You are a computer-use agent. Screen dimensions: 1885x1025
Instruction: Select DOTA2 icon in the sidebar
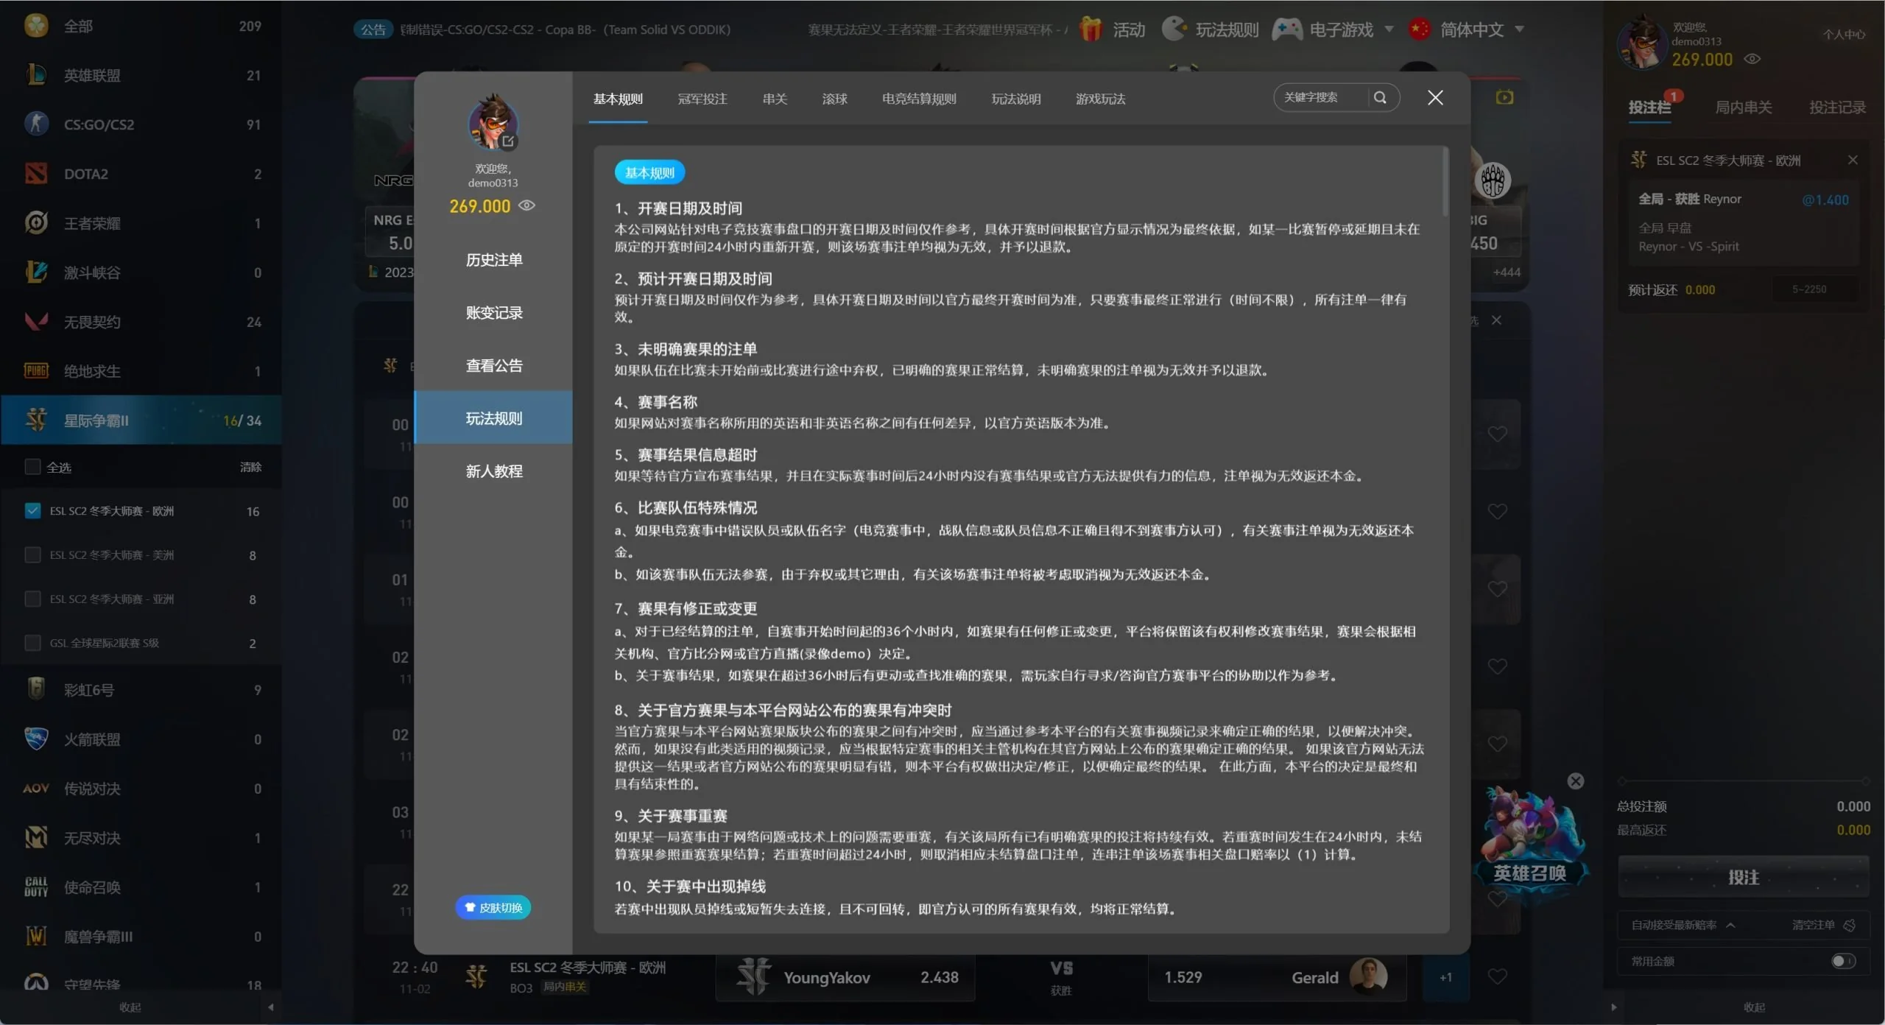pyautogui.click(x=36, y=174)
